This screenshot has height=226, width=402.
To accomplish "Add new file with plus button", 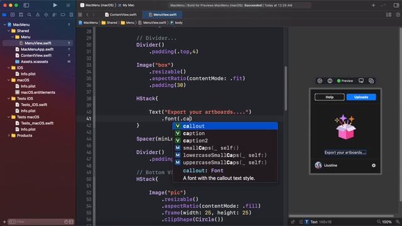I will [x=4, y=222].
